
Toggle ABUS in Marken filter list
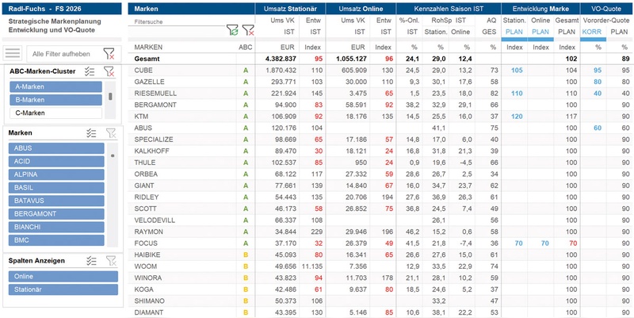[x=56, y=148]
